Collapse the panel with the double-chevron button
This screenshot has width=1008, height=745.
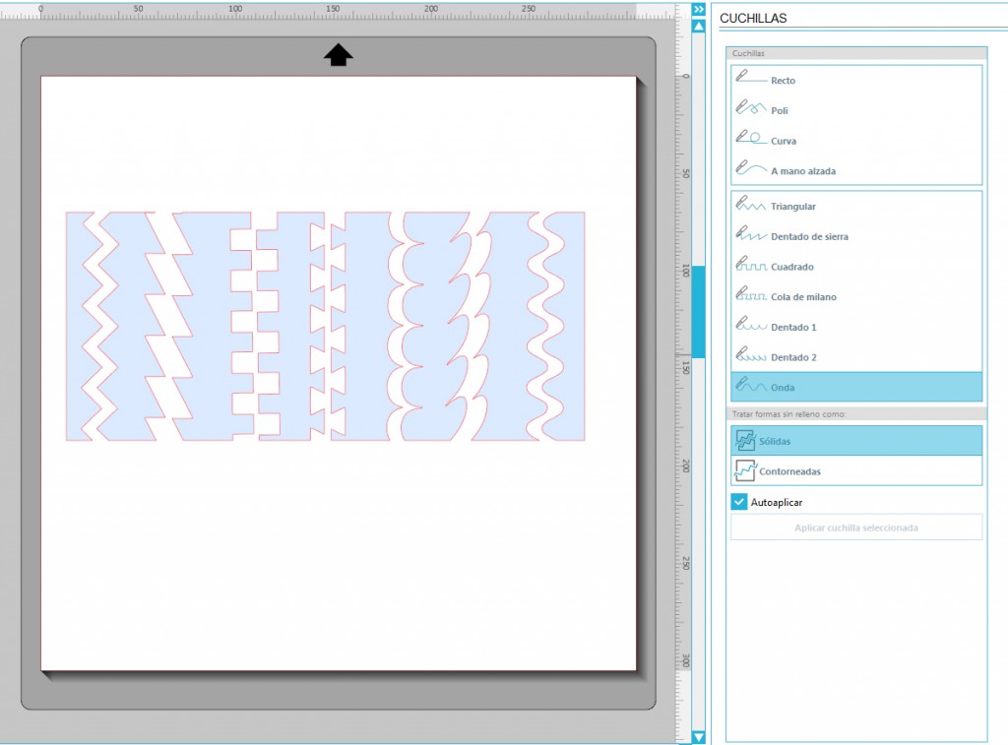699,9
